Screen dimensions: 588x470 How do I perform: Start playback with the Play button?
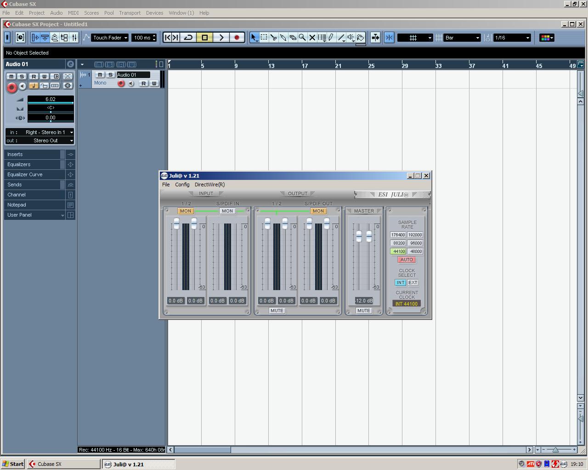(221, 38)
